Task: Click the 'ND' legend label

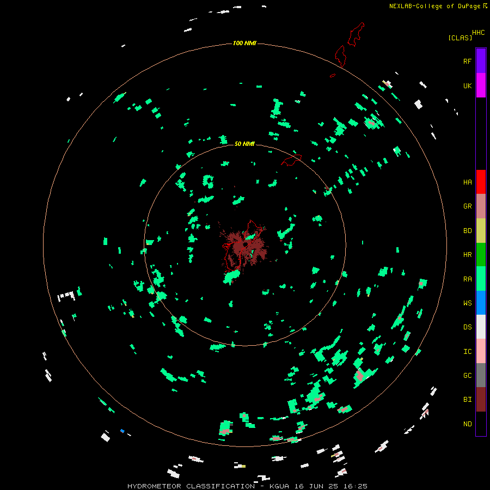Action: tap(468, 424)
